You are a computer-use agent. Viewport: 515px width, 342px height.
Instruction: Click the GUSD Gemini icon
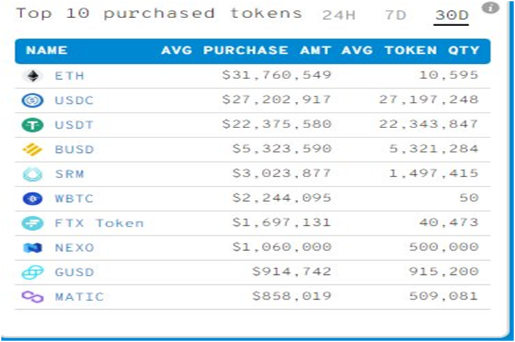(32, 272)
